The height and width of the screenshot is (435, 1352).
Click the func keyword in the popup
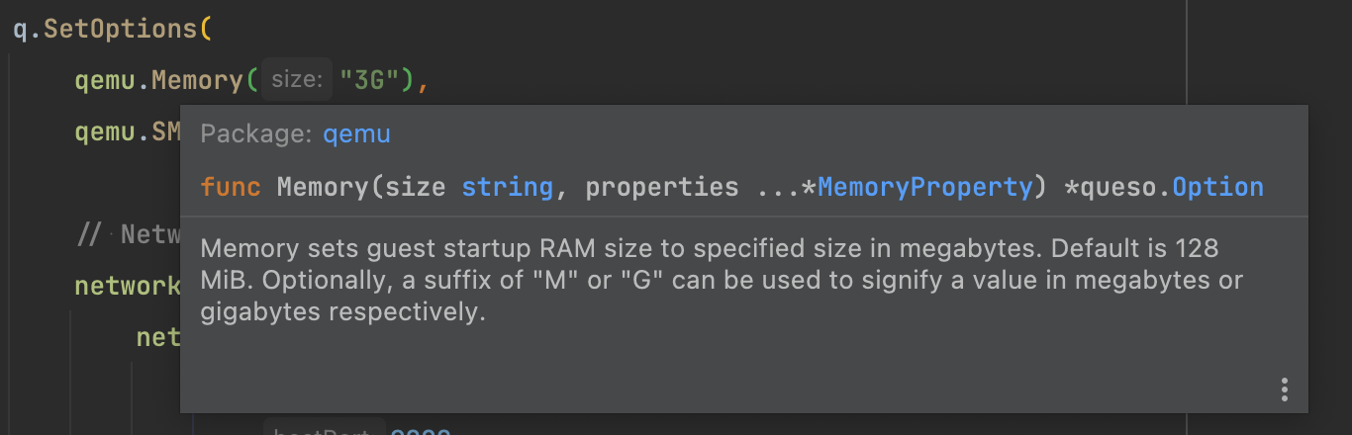(x=231, y=187)
